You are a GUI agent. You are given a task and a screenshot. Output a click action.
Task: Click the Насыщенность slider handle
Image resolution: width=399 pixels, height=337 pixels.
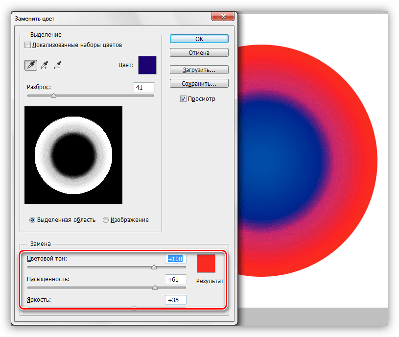pyautogui.click(x=155, y=288)
